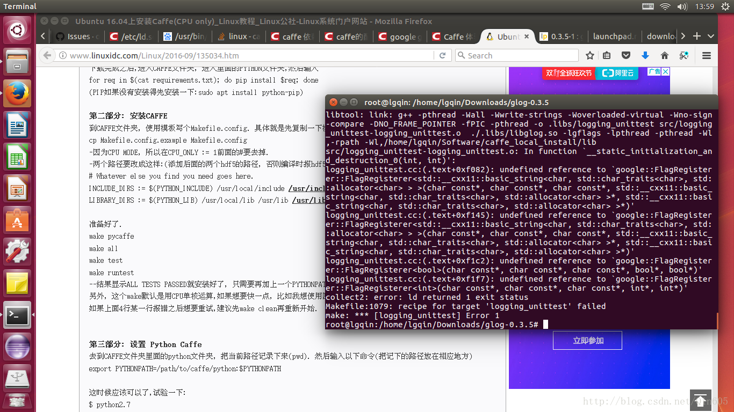The width and height of the screenshot is (734, 412).
Task: Switch to the downlo tab
Action: point(661,36)
